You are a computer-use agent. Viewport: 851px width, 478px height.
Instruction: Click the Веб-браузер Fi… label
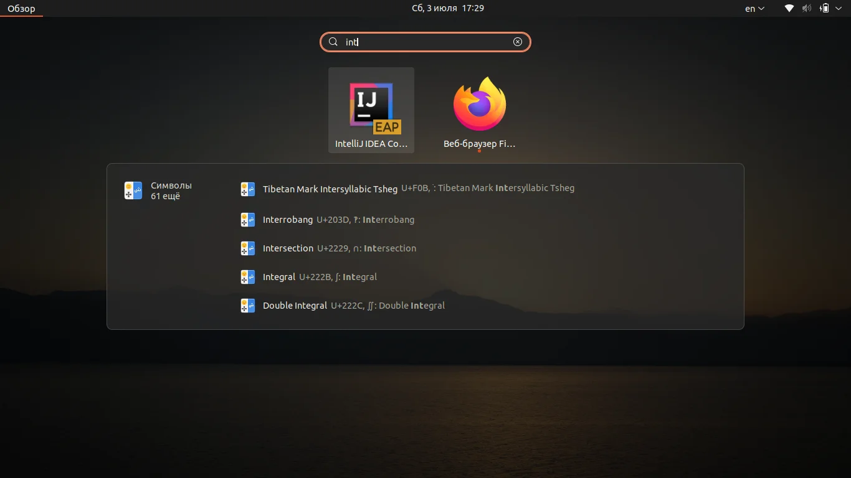(480, 144)
